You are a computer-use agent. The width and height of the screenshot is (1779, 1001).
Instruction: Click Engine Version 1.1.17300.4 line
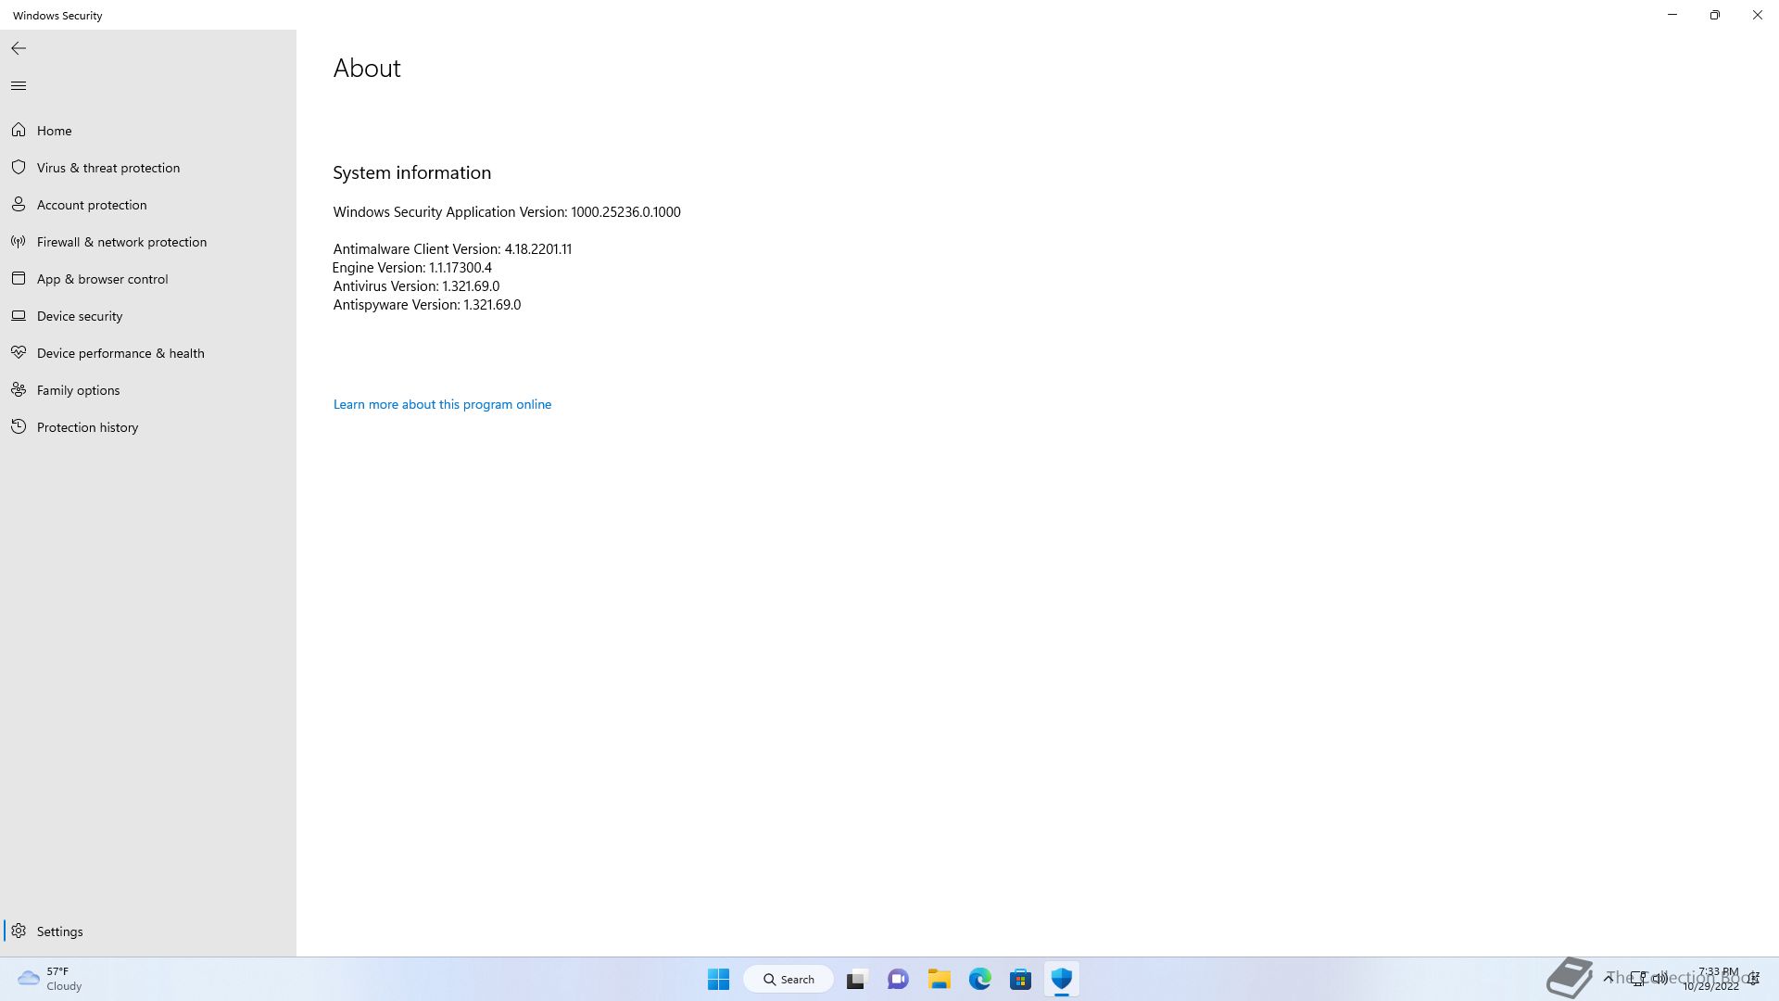(x=412, y=268)
